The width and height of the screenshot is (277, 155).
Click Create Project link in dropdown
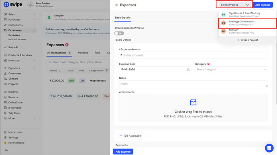248,40
